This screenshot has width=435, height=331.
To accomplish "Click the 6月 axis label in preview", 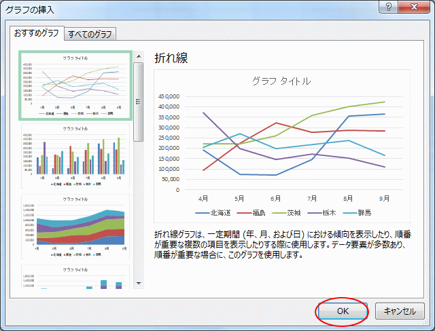I will pyautogui.click(x=275, y=199).
